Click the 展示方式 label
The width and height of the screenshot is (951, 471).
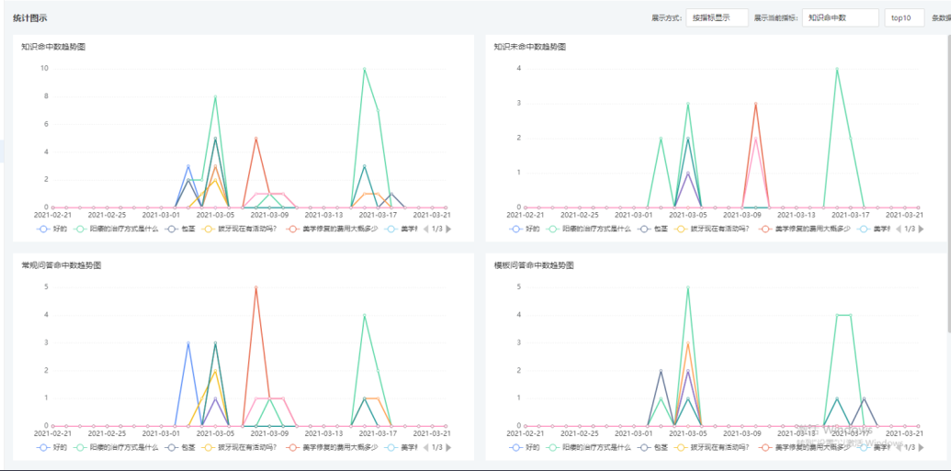[666, 18]
